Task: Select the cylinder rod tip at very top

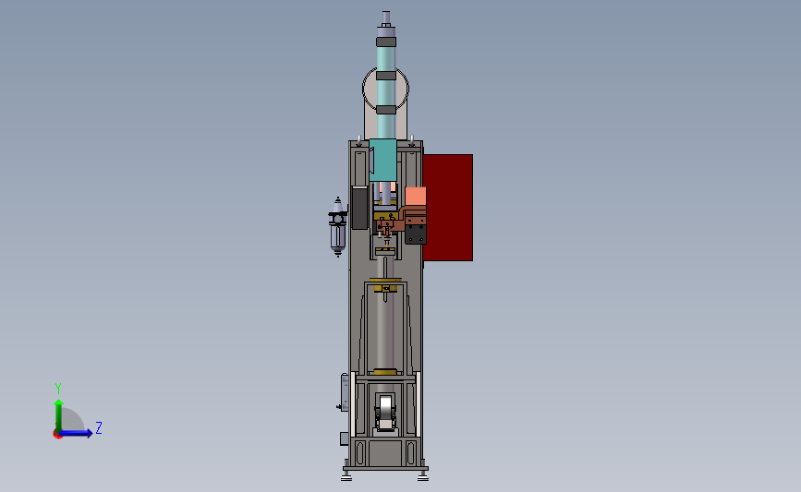Action: [x=386, y=18]
